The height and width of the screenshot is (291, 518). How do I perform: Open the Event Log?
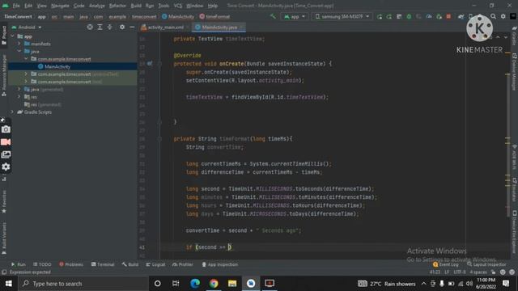pyautogui.click(x=446, y=264)
